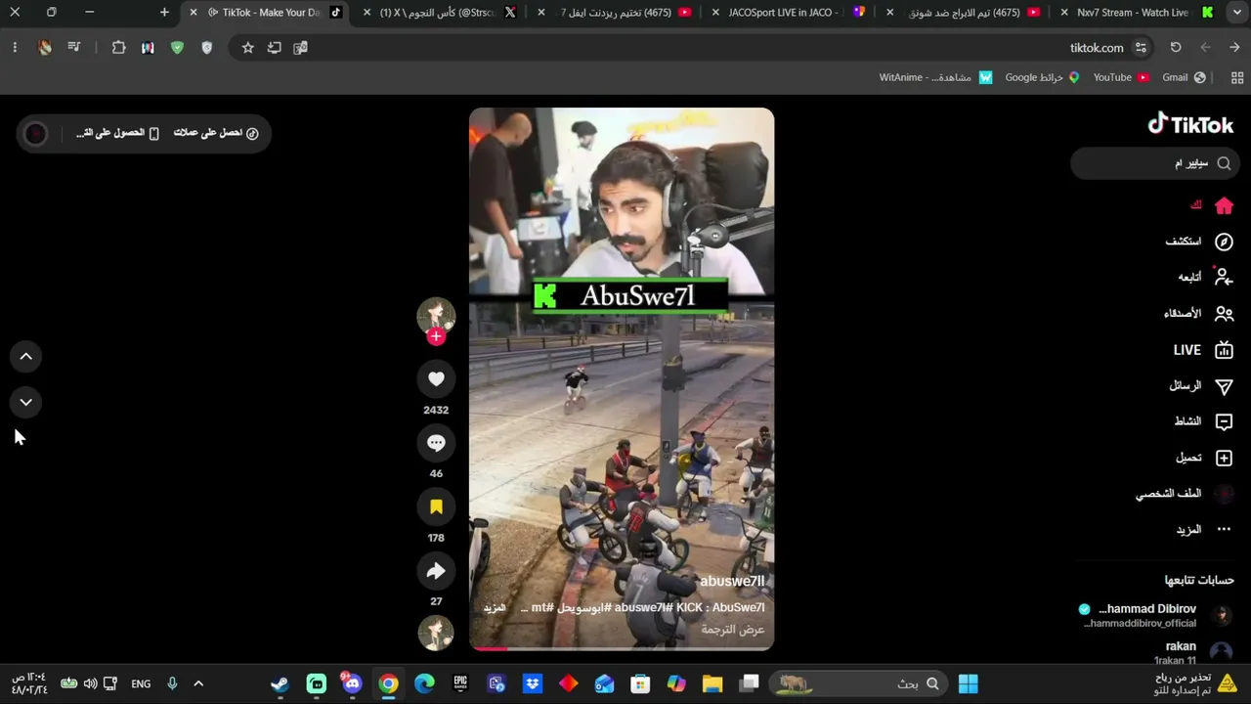Open تحميل (Upload) in the sidebar
The image size is (1251, 704).
1204,458
